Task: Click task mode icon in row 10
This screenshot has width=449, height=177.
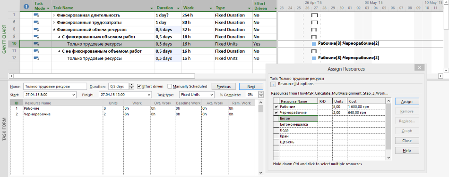Action: point(37,44)
